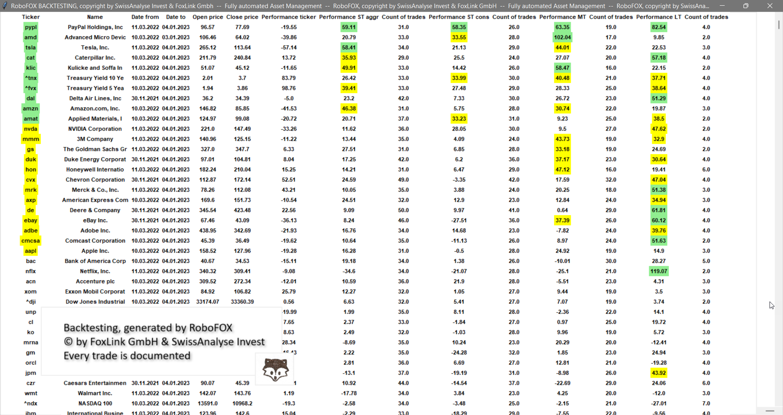
Task: Click the Date from column header
Action: tap(145, 17)
